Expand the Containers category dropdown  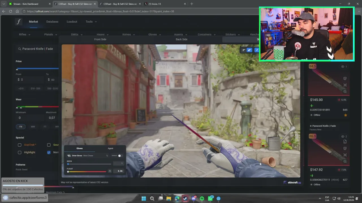(x=207, y=35)
